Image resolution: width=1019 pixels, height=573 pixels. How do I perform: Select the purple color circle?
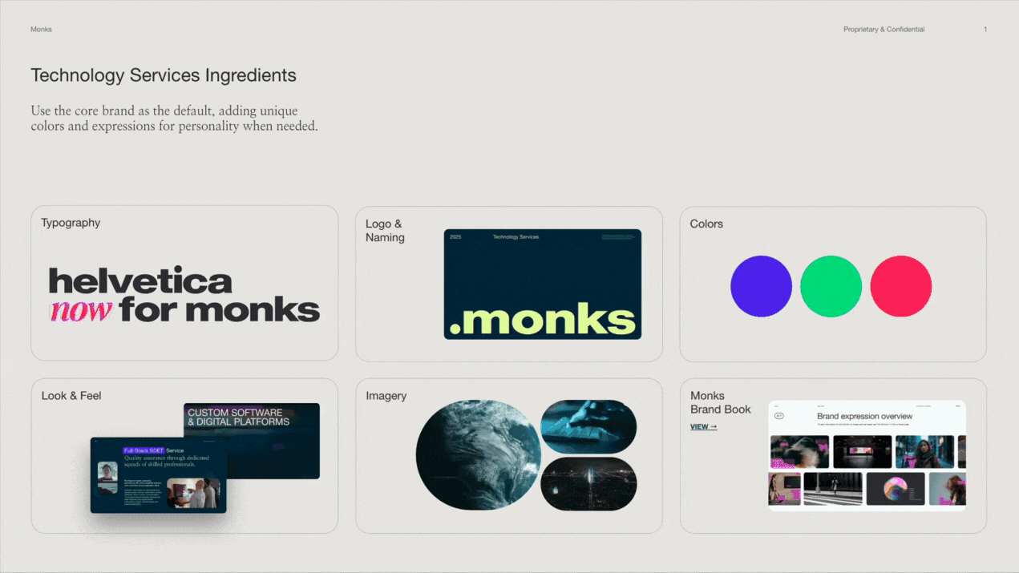click(x=761, y=286)
